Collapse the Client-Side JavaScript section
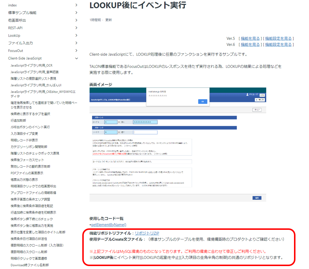Screen dimensions: 309x269 pyautogui.click(x=76, y=59)
